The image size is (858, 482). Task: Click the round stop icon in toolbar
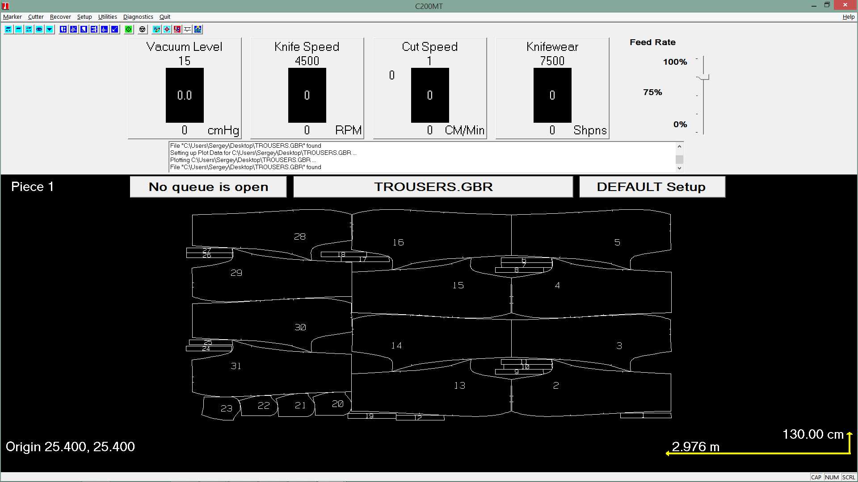143,29
